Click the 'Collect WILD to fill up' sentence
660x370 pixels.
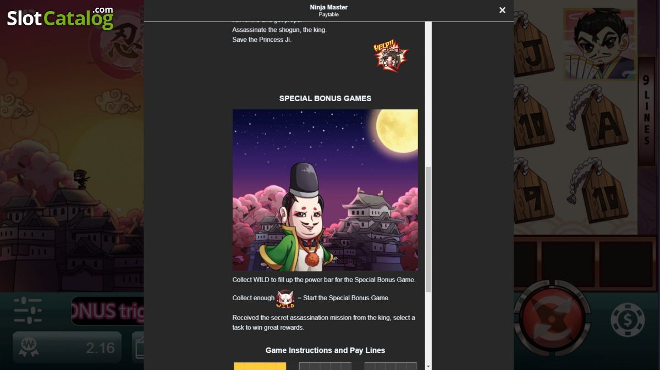click(x=324, y=280)
